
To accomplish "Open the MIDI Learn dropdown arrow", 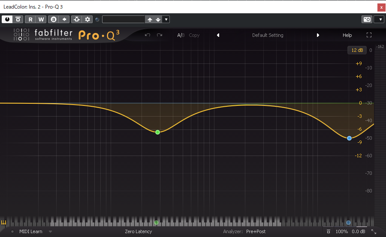I will tap(50, 231).
